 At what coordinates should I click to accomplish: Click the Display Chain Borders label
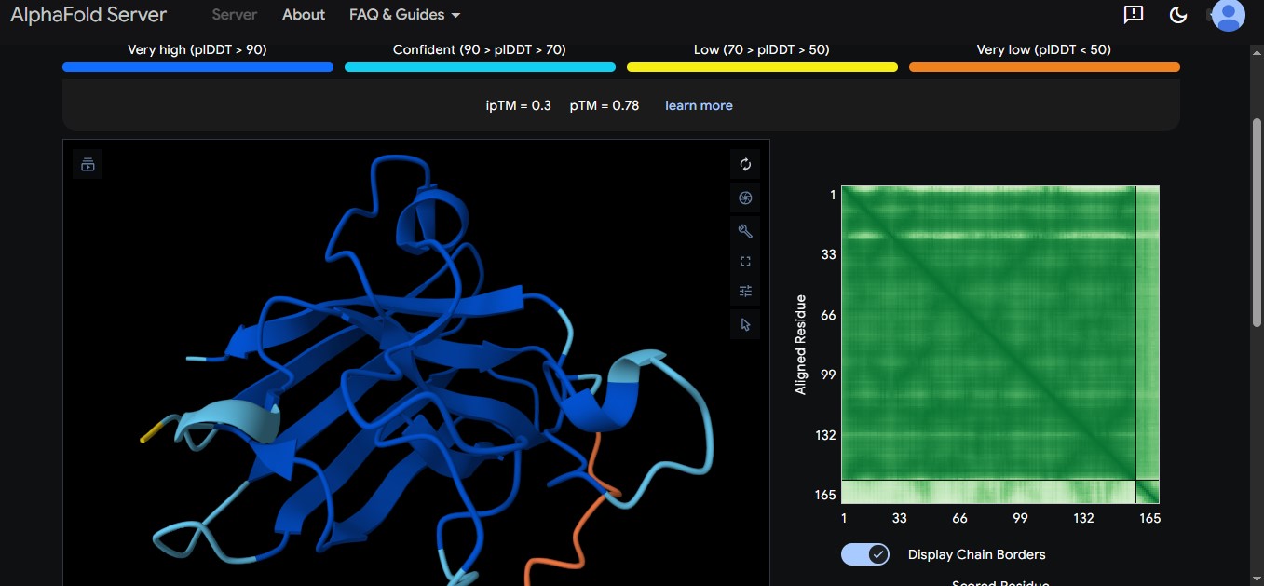tap(977, 554)
